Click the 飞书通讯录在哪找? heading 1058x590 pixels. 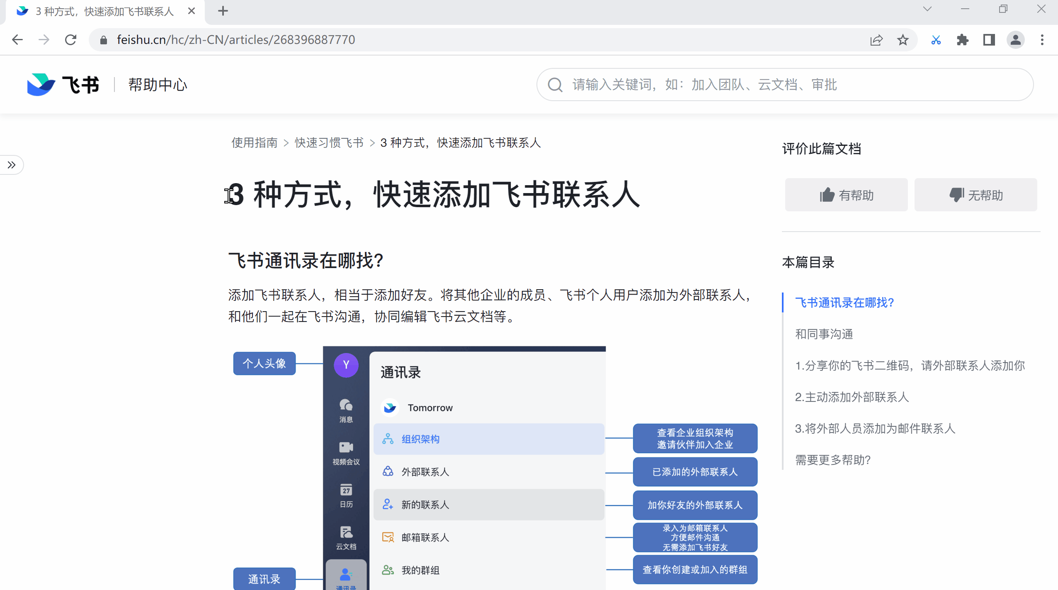(x=306, y=261)
